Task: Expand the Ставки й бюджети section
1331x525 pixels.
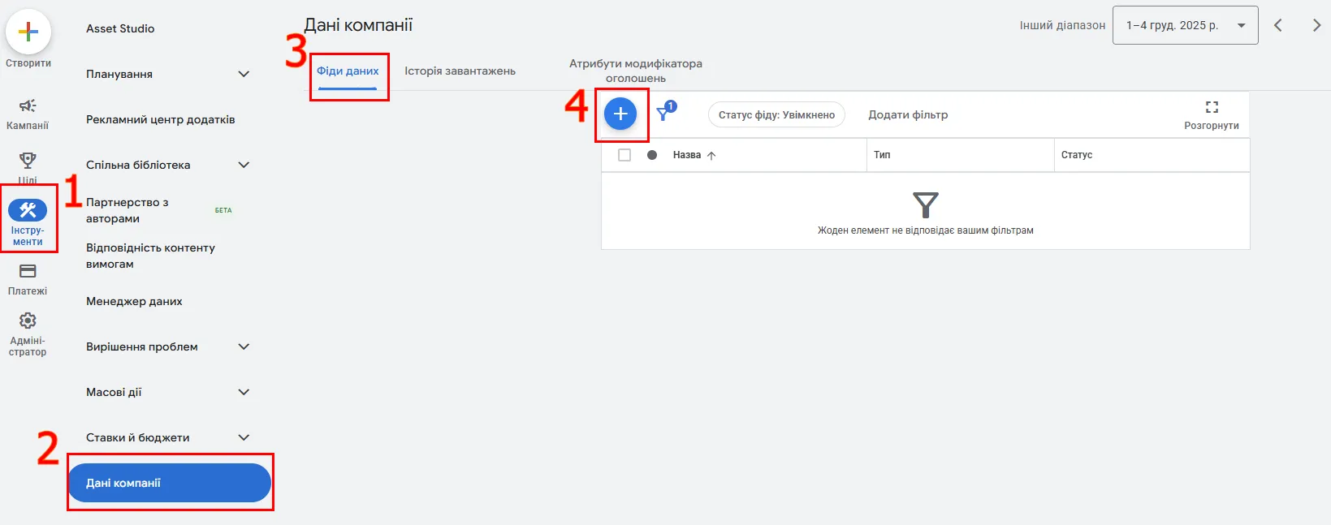Action: [244, 437]
